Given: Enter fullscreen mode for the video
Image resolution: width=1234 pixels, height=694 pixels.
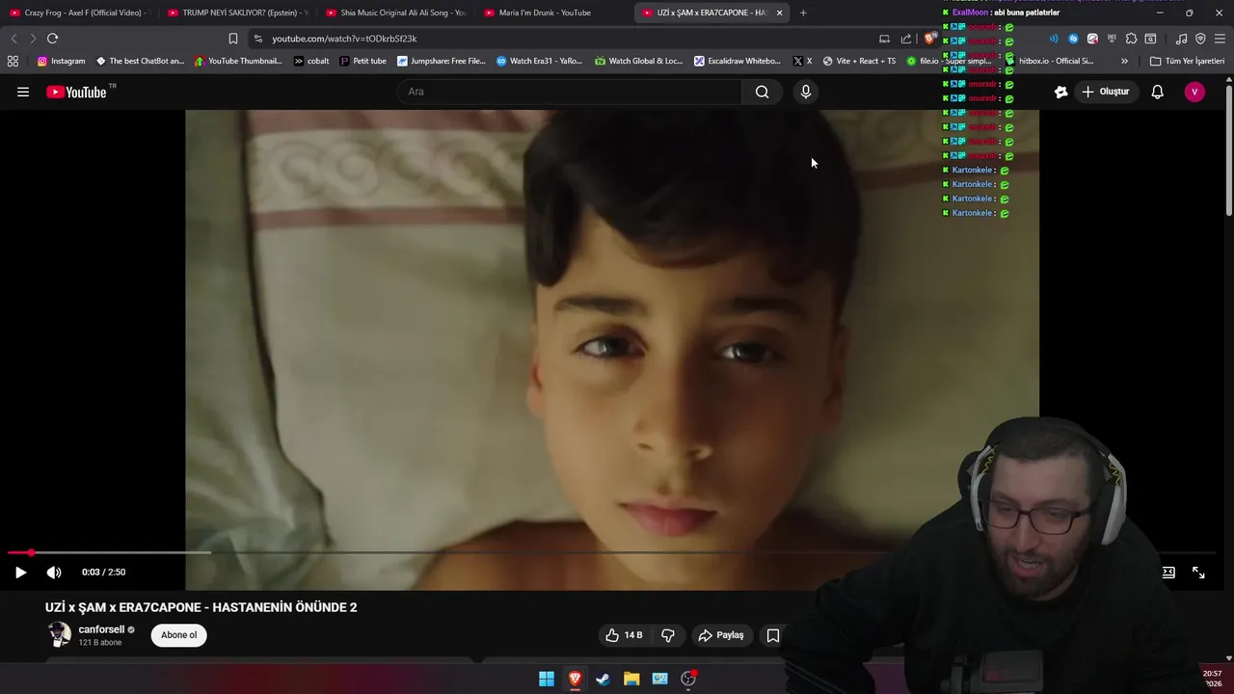Looking at the screenshot, I should click(1198, 572).
